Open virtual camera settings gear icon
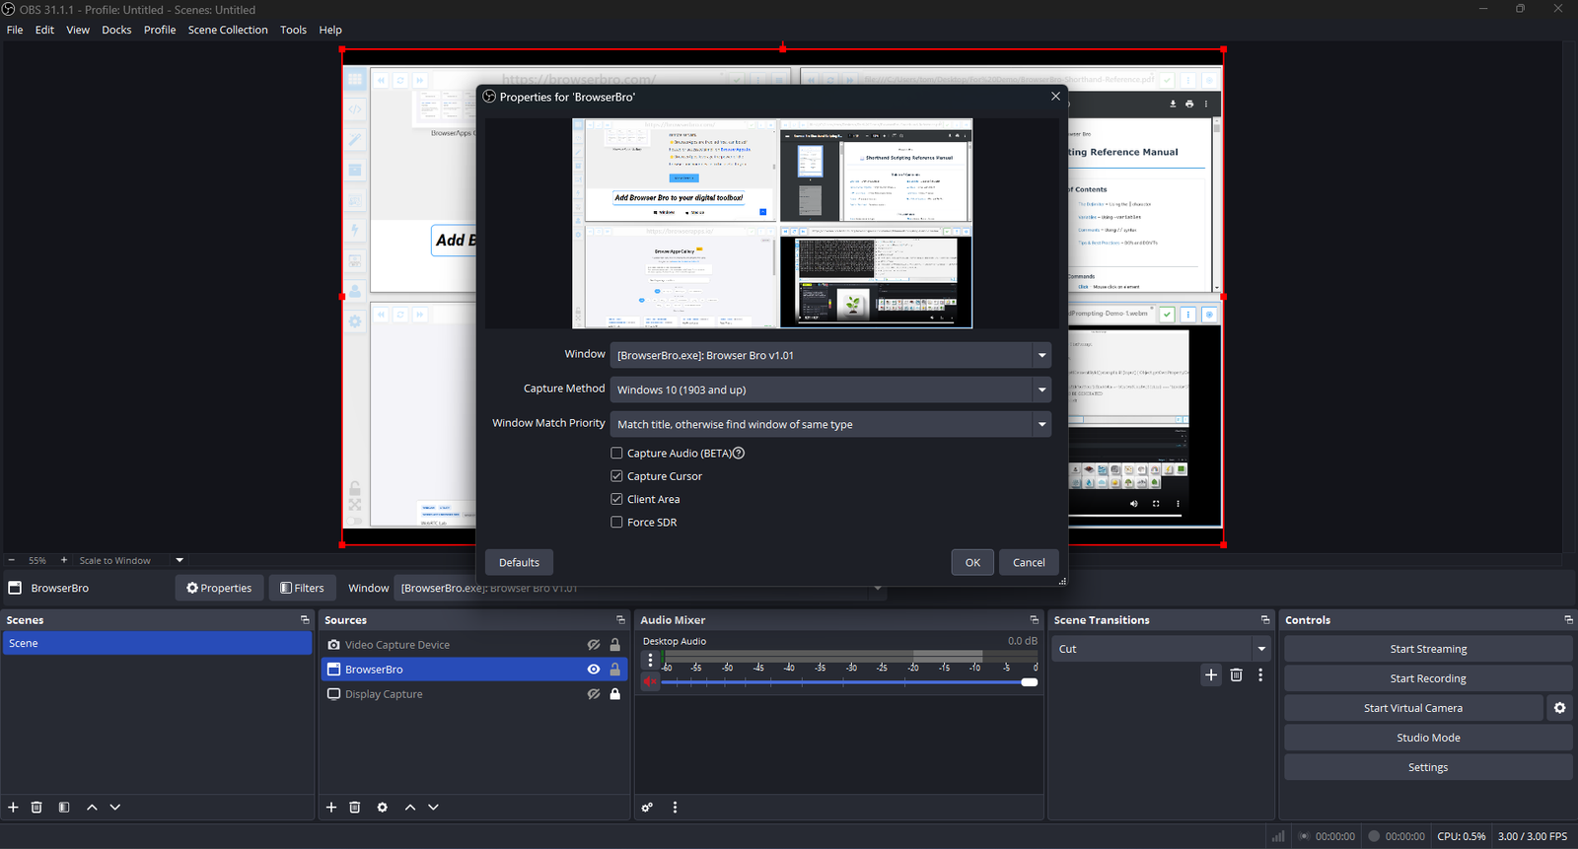 click(x=1559, y=708)
